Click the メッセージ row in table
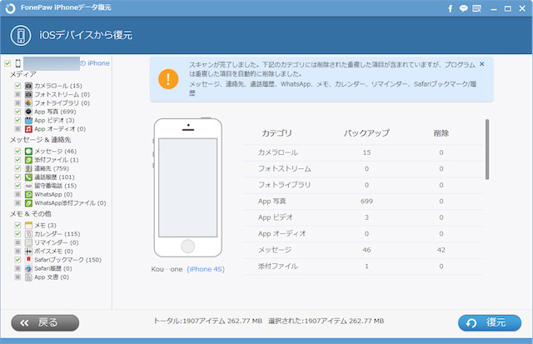 click(363, 250)
